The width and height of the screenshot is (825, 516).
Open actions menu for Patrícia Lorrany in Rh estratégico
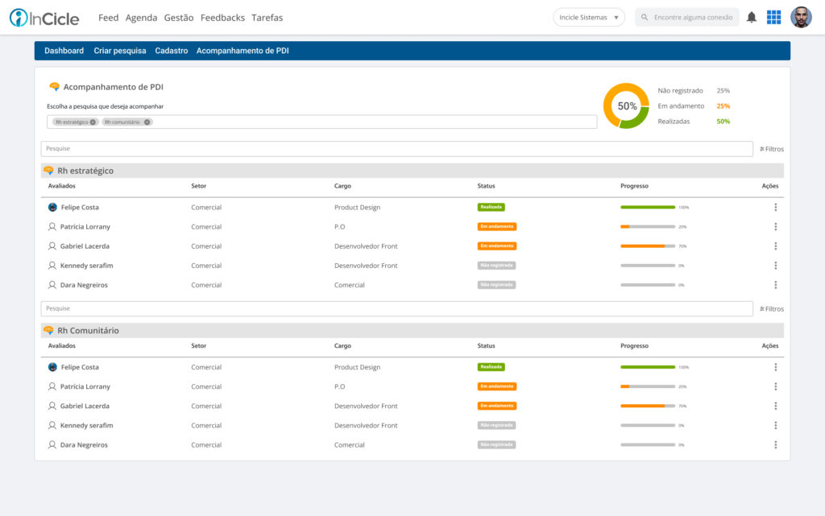(776, 226)
